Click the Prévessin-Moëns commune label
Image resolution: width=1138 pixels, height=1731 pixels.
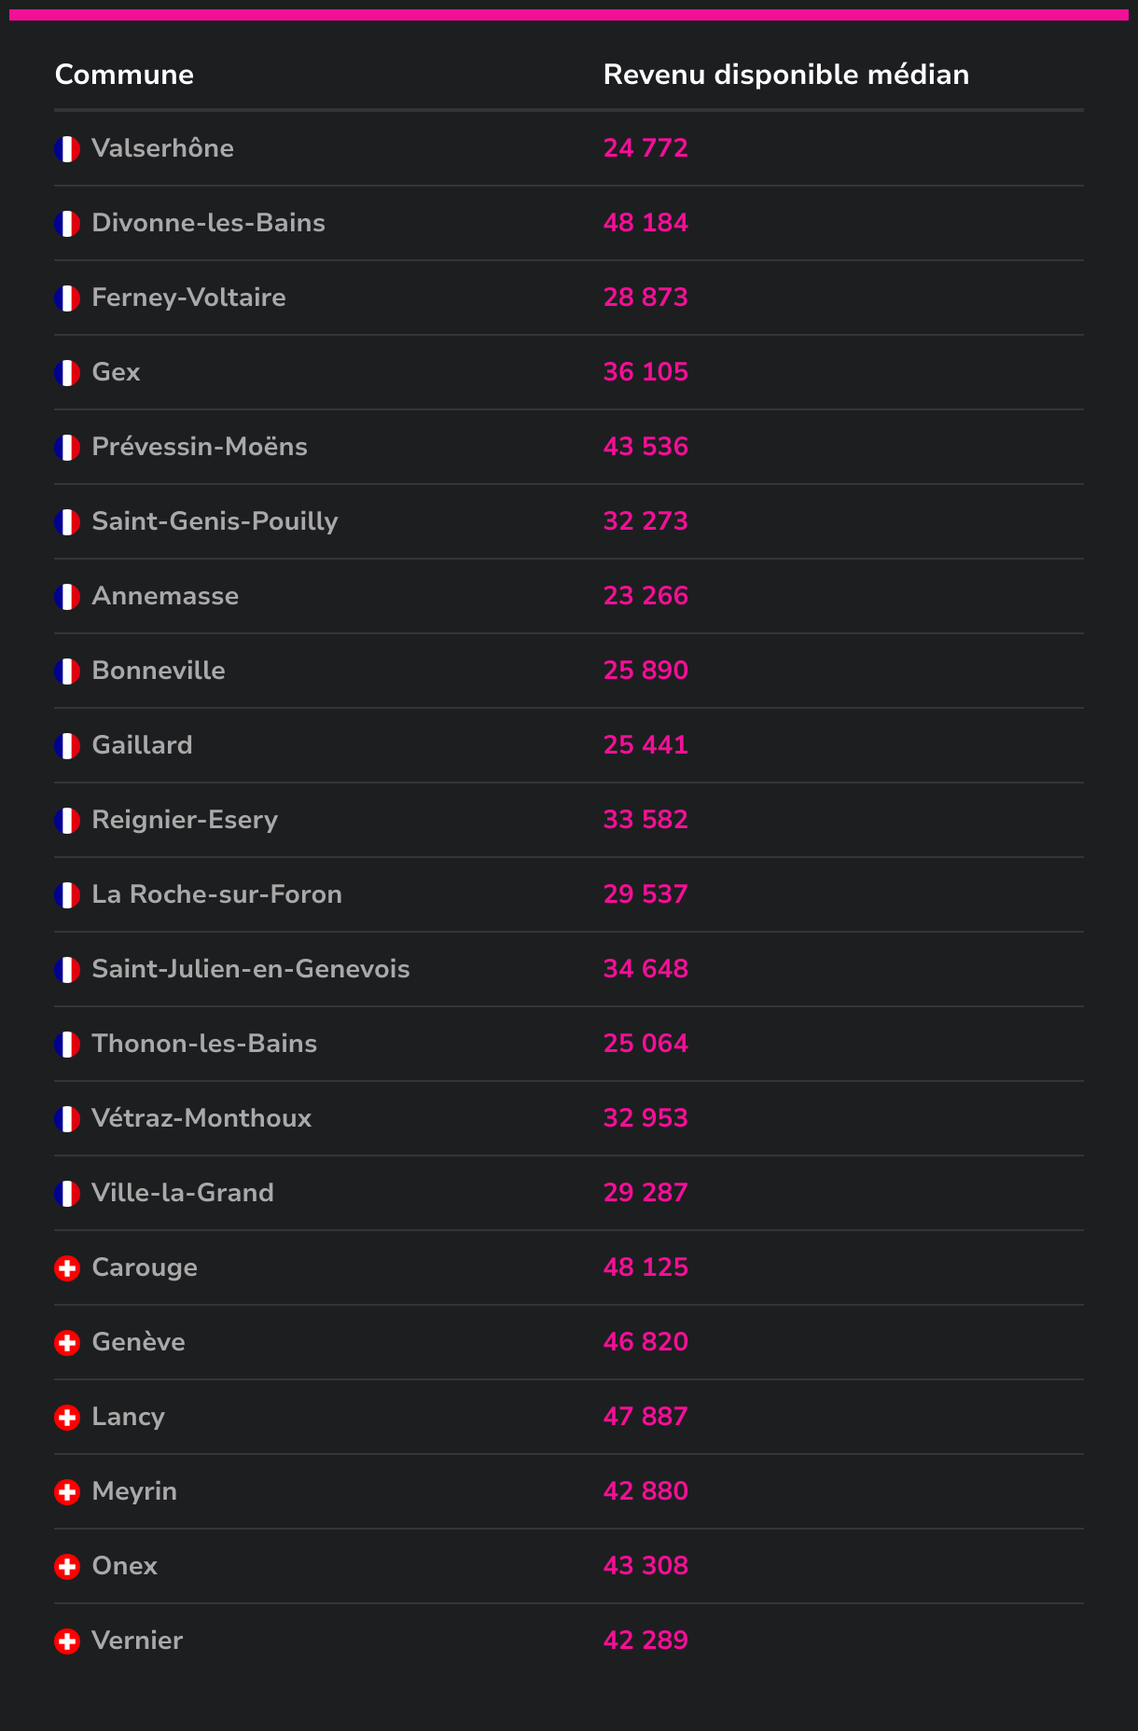[199, 447]
